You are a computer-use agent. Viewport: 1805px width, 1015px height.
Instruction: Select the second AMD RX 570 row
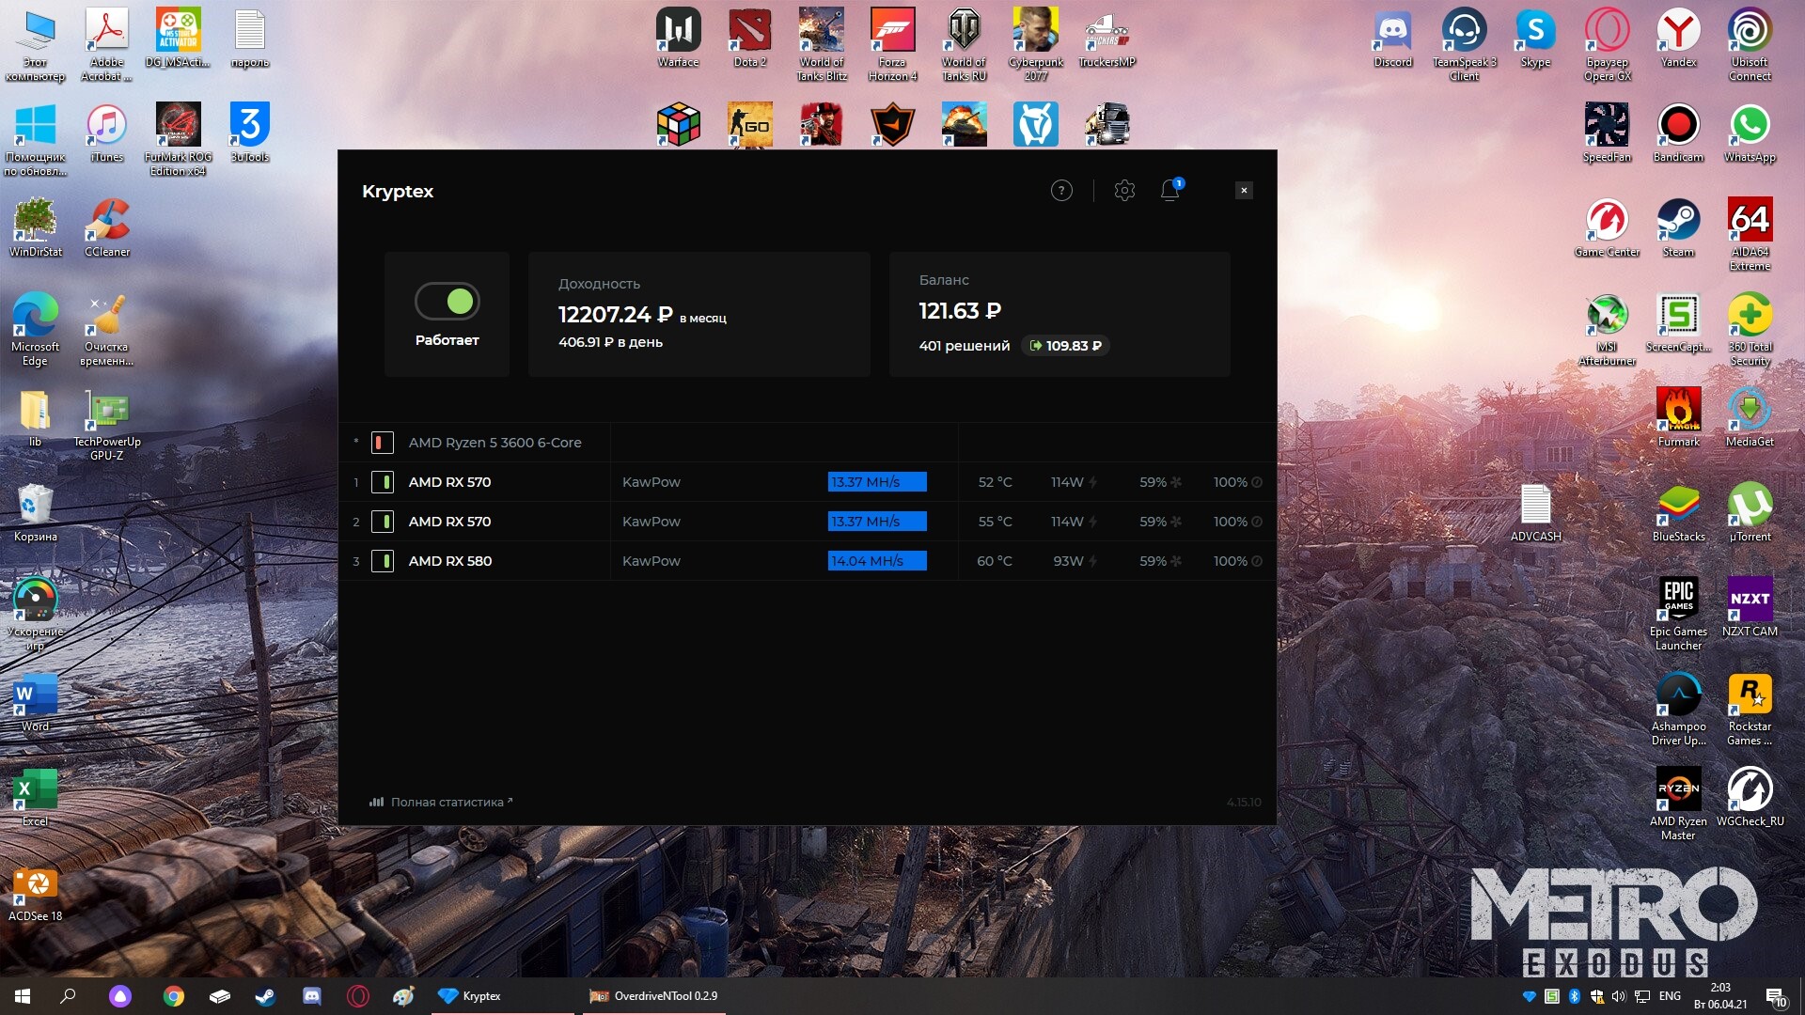(449, 522)
